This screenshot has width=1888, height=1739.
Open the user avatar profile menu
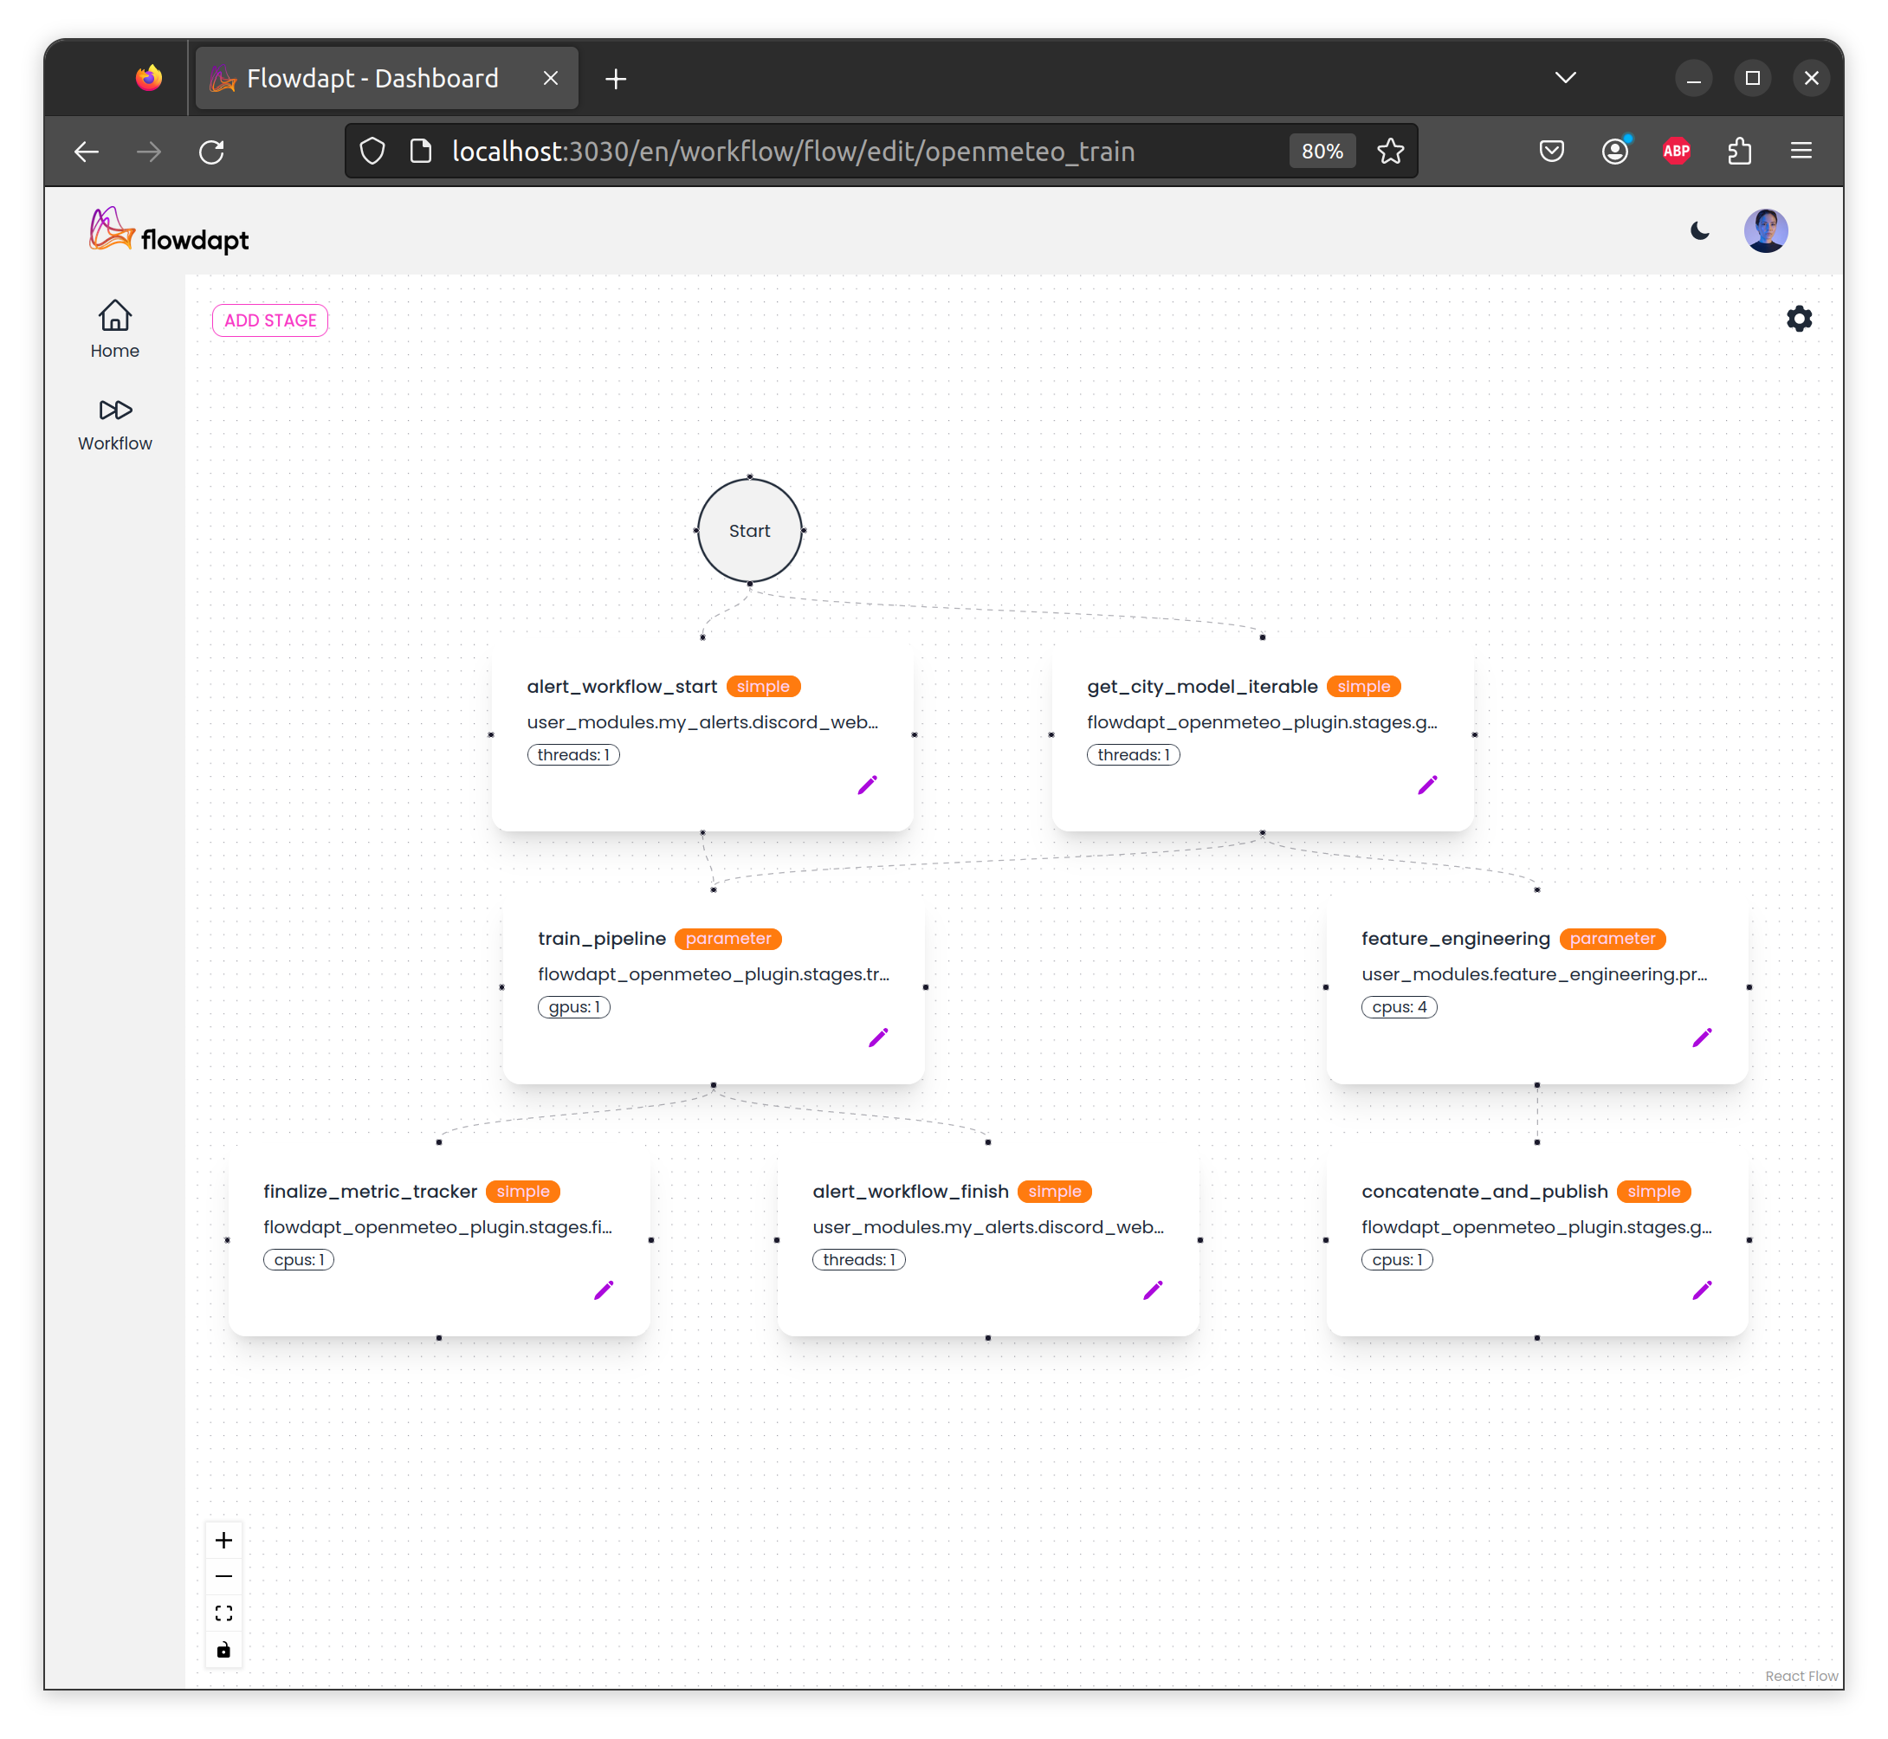[1765, 230]
